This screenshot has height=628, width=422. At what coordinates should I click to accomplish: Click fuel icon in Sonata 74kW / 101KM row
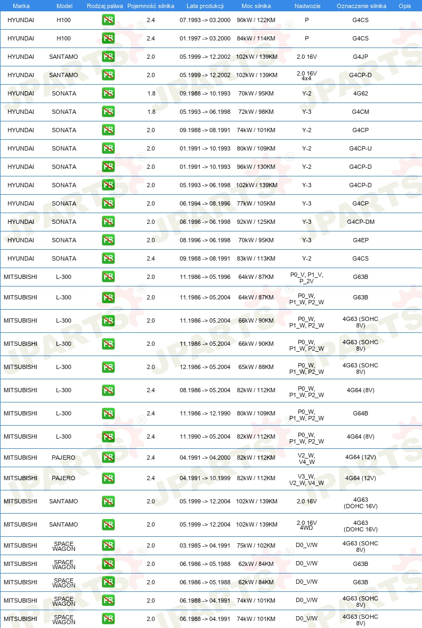click(108, 130)
